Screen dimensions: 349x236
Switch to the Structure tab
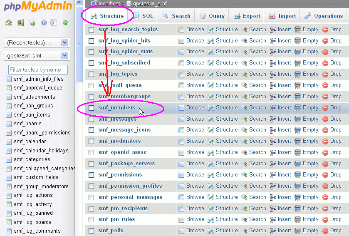pyautogui.click(x=107, y=16)
